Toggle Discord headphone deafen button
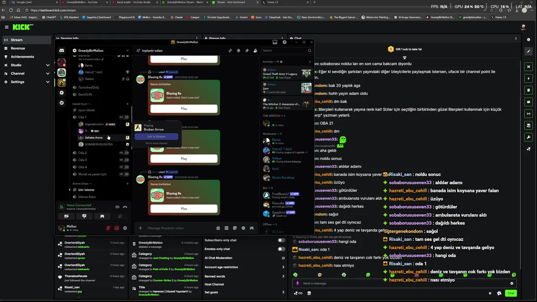This screenshot has height=302, width=537. coord(117,228)
